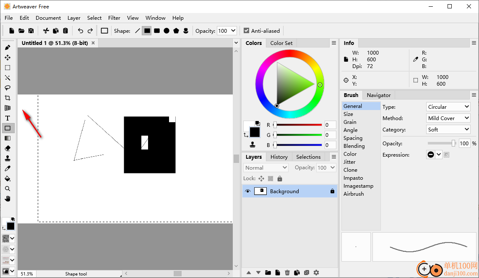Redo the last undone action
Viewport: 479px width, 278px height.
pyautogui.click(x=90, y=31)
